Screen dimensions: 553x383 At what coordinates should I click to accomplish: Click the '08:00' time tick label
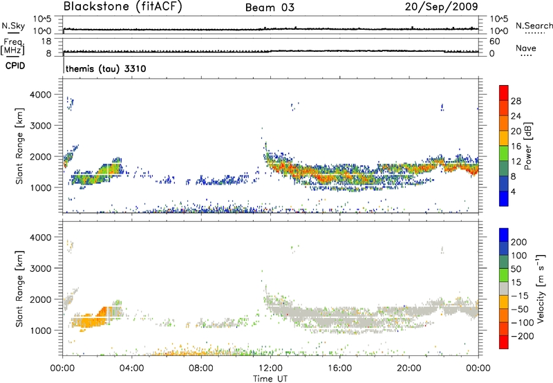tap(201, 368)
